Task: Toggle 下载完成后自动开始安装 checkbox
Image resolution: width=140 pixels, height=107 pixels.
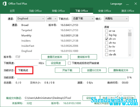Action: (69, 63)
